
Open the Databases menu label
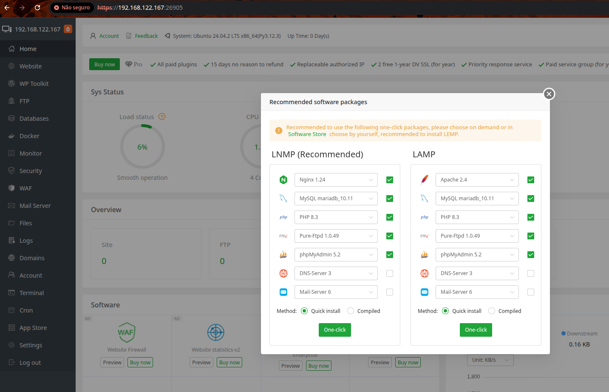(34, 119)
